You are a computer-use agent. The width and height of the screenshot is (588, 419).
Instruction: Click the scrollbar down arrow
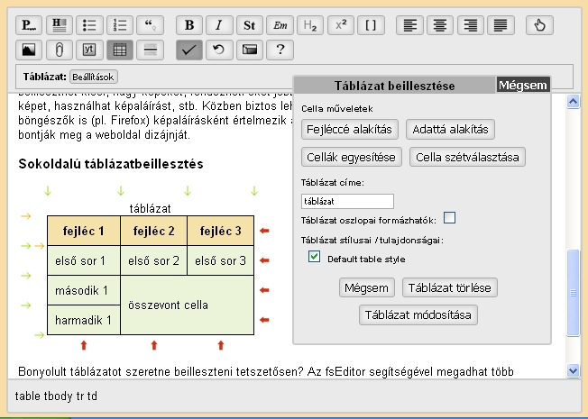click(573, 371)
